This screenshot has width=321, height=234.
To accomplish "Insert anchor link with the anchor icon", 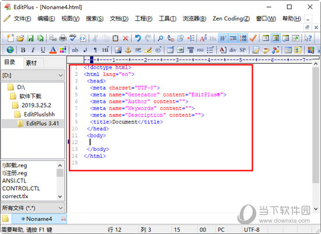I will pos(128,50).
